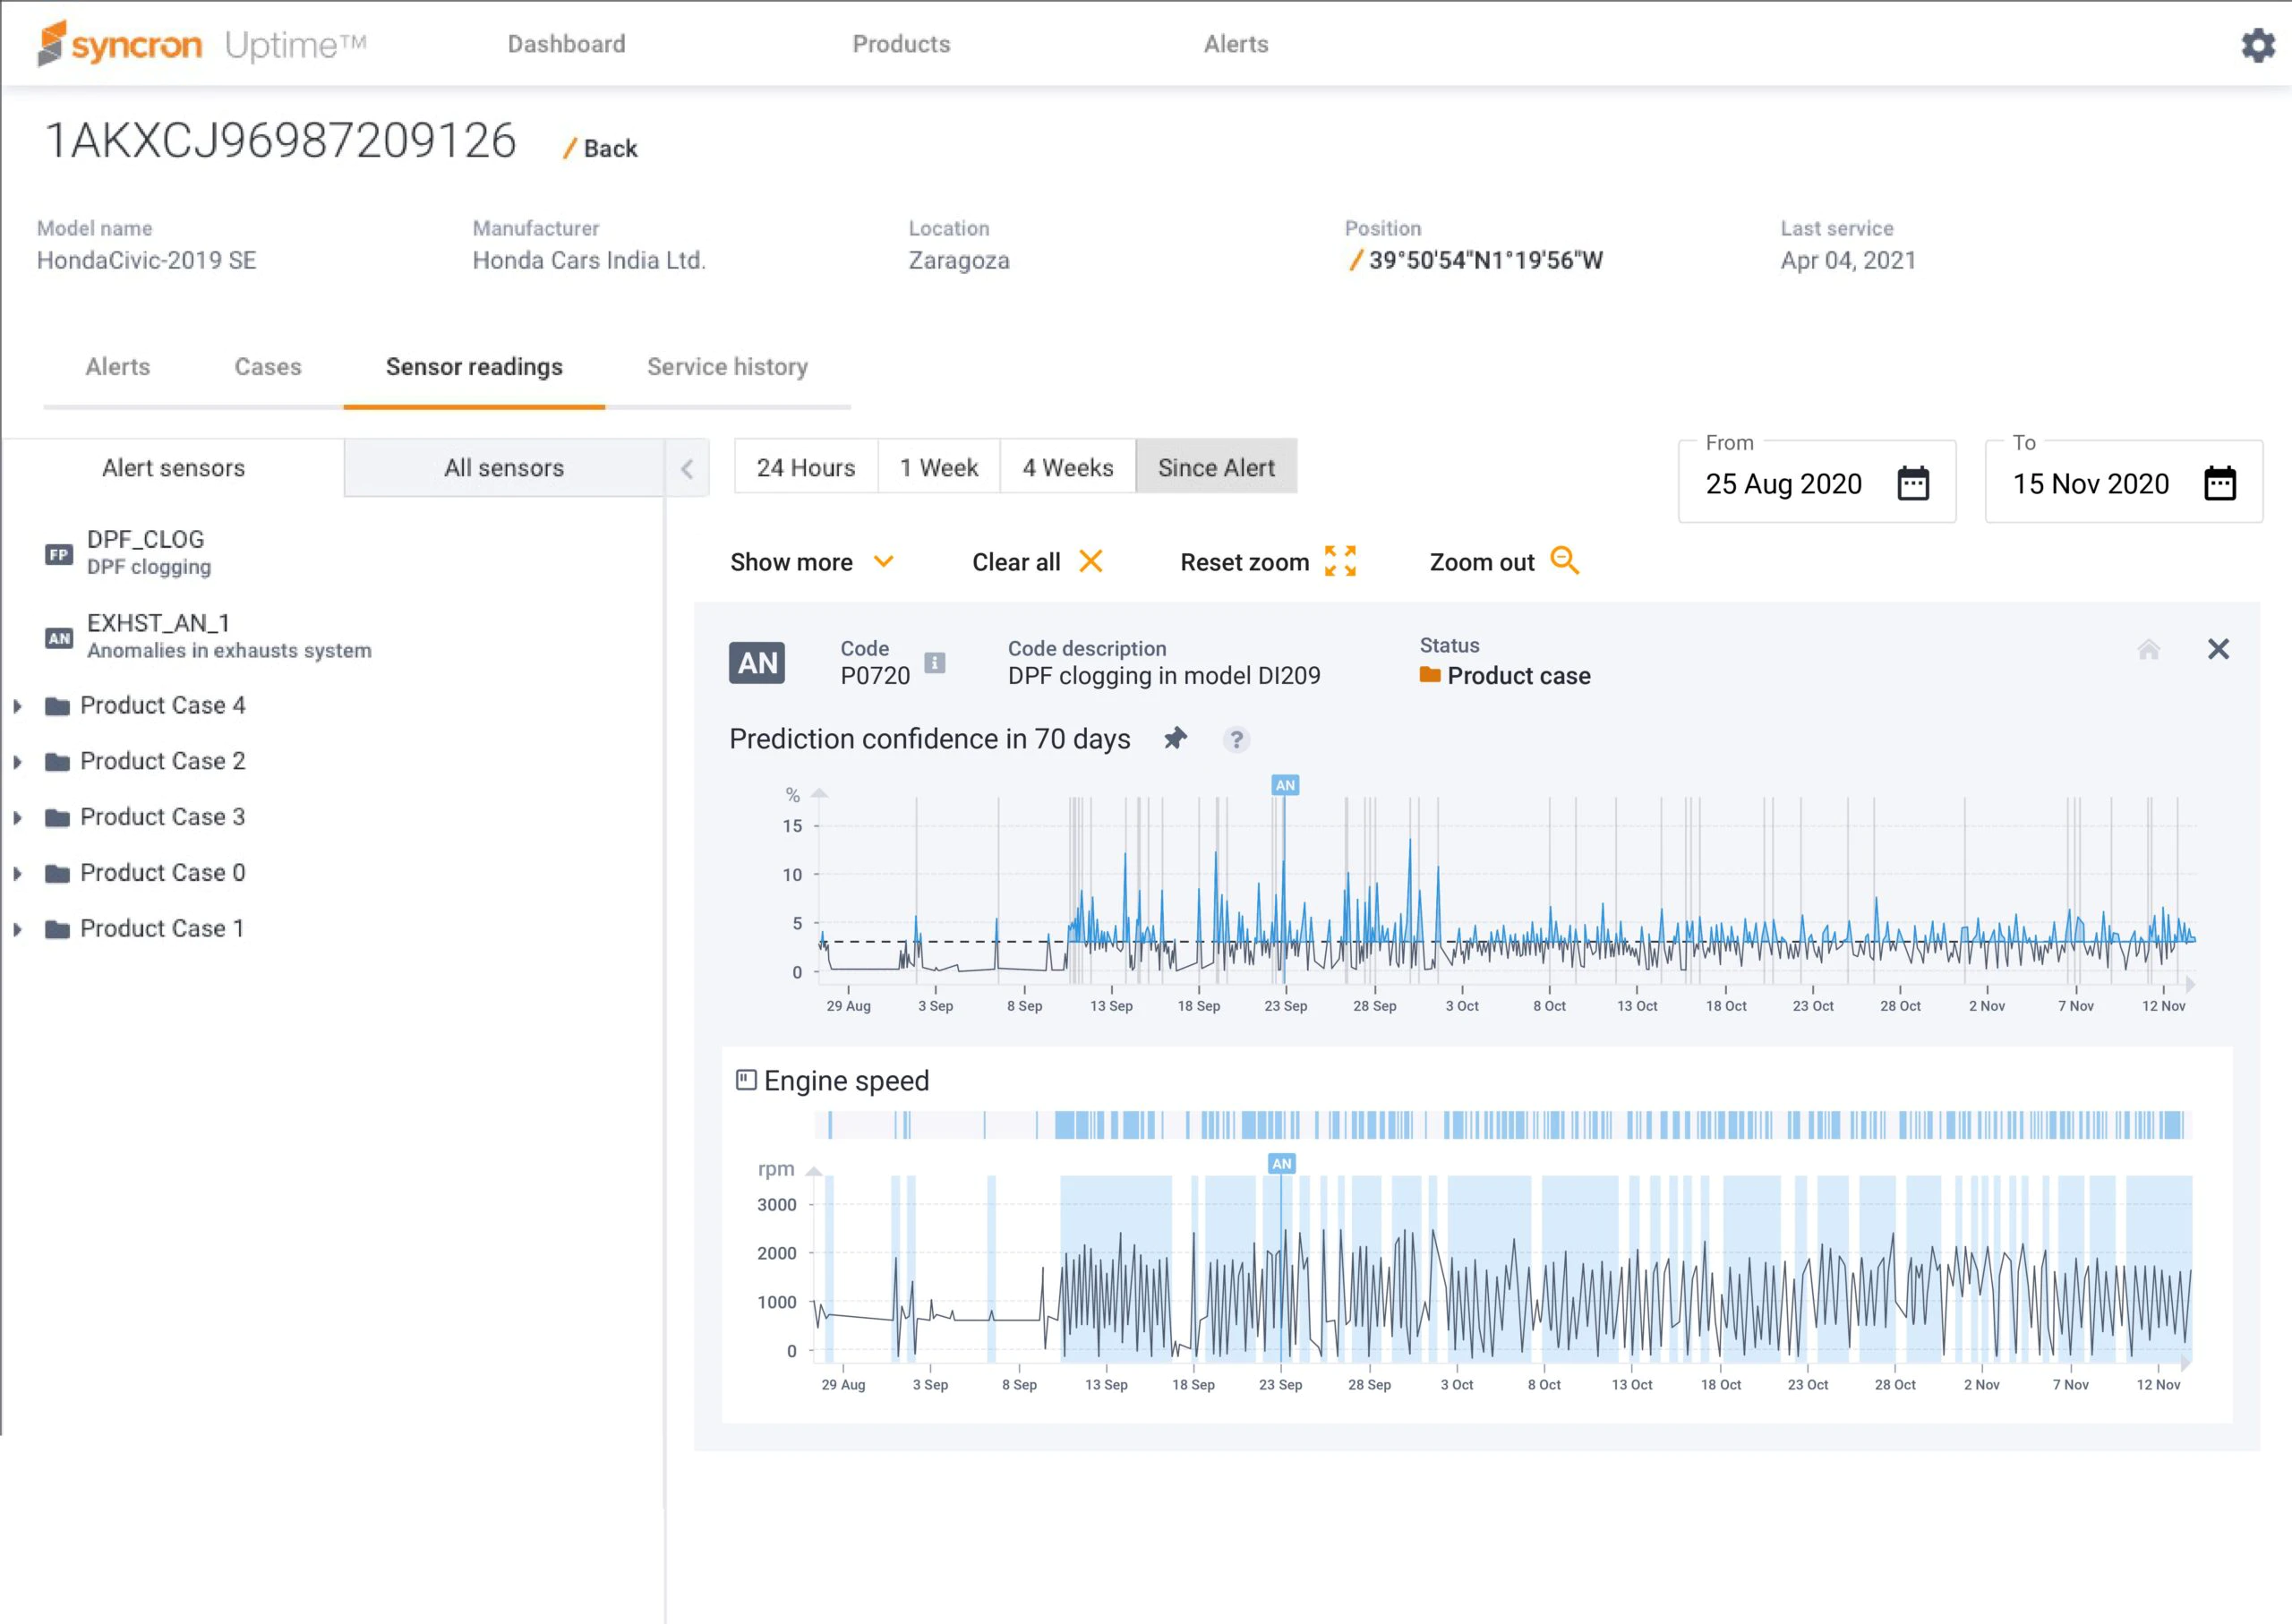The image size is (2292, 1624).
Task: Click the Product Case 2 folder icon
Action: coord(58,762)
